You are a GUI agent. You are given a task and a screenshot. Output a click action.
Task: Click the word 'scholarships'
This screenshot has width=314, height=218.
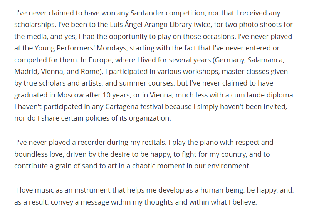(34, 25)
